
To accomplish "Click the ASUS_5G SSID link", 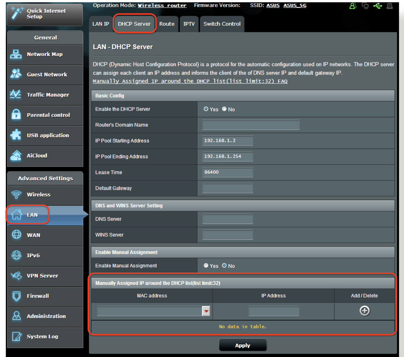I will click(294, 5).
